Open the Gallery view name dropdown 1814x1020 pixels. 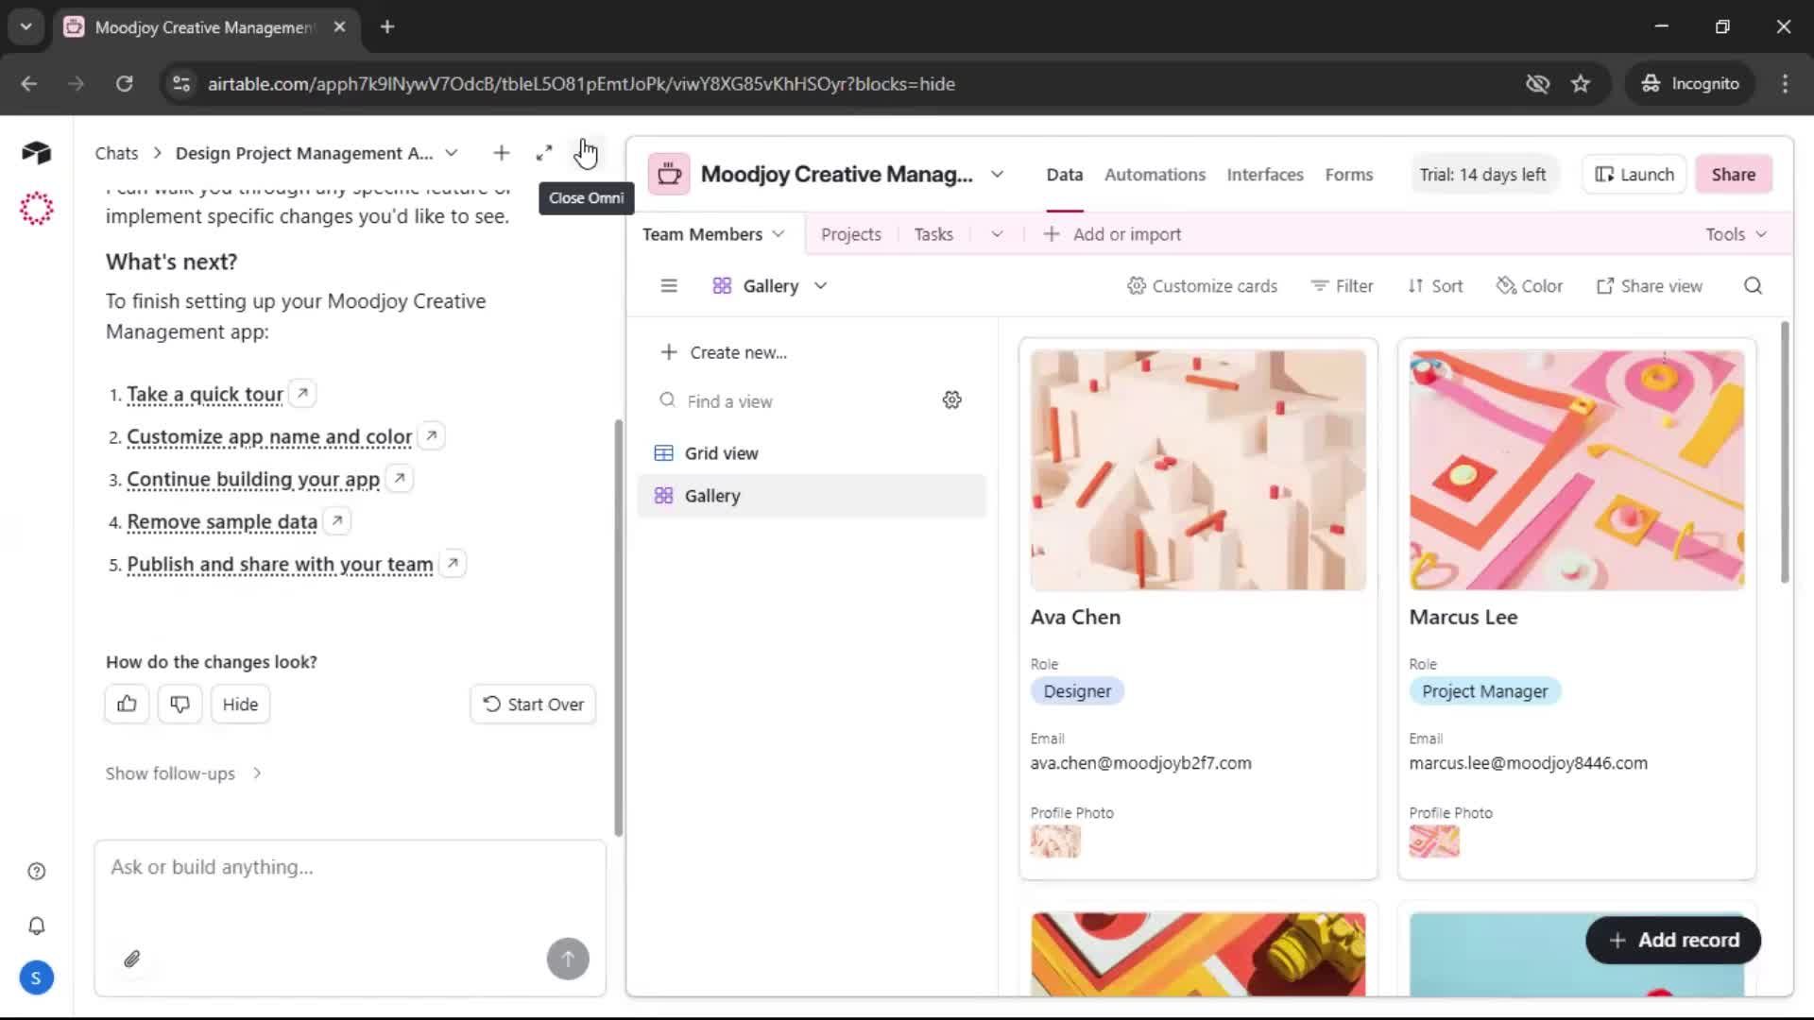770,286
